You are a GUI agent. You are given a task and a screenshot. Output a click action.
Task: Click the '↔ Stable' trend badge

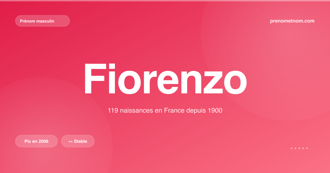pyautogui.click(x=78, y=141)
